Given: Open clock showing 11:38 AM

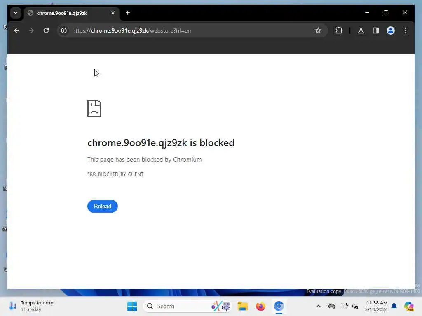Looking at the screenshot, I should (x=377, y=306).
